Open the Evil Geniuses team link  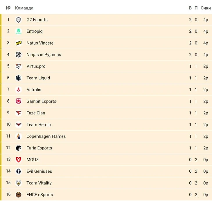(x=39, y=171)
